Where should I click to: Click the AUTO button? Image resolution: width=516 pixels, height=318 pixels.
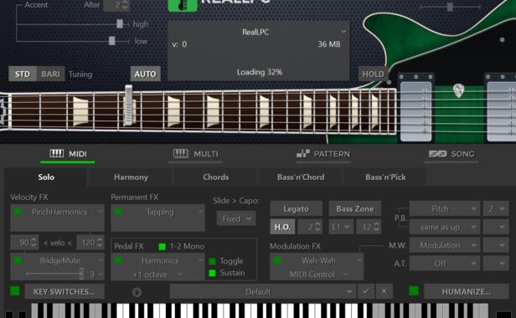[x=145, y=74]
